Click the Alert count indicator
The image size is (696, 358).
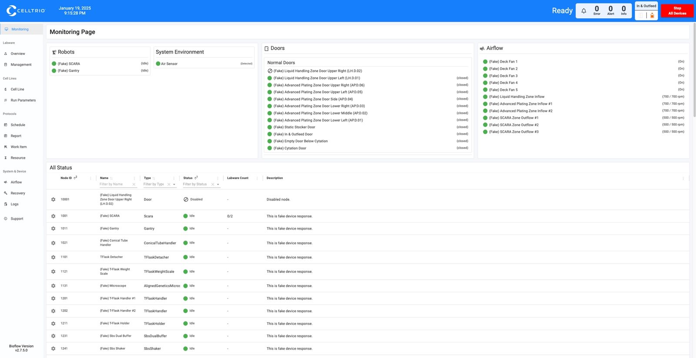click(x=611, y=10)
